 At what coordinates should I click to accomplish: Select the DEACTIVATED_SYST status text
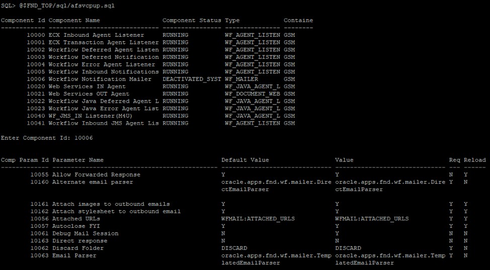click(192, 79)
